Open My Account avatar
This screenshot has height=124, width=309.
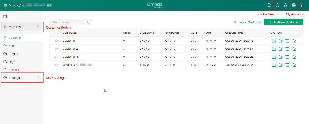(294, 5)
